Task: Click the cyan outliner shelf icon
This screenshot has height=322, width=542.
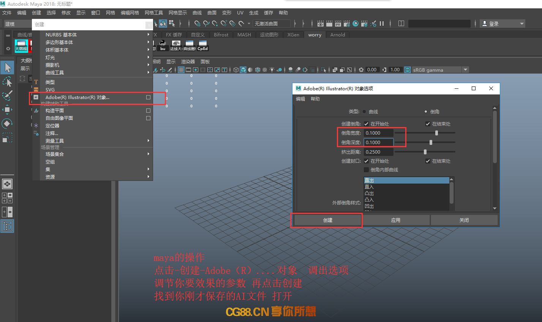Action: tap(21, 46)
